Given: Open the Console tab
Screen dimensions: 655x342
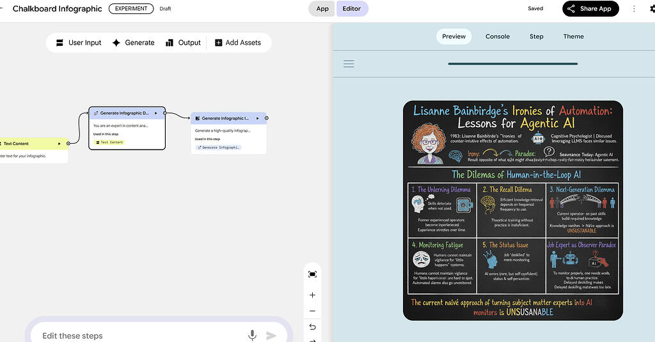Looking at the screenshot, I should click(498, 36).
